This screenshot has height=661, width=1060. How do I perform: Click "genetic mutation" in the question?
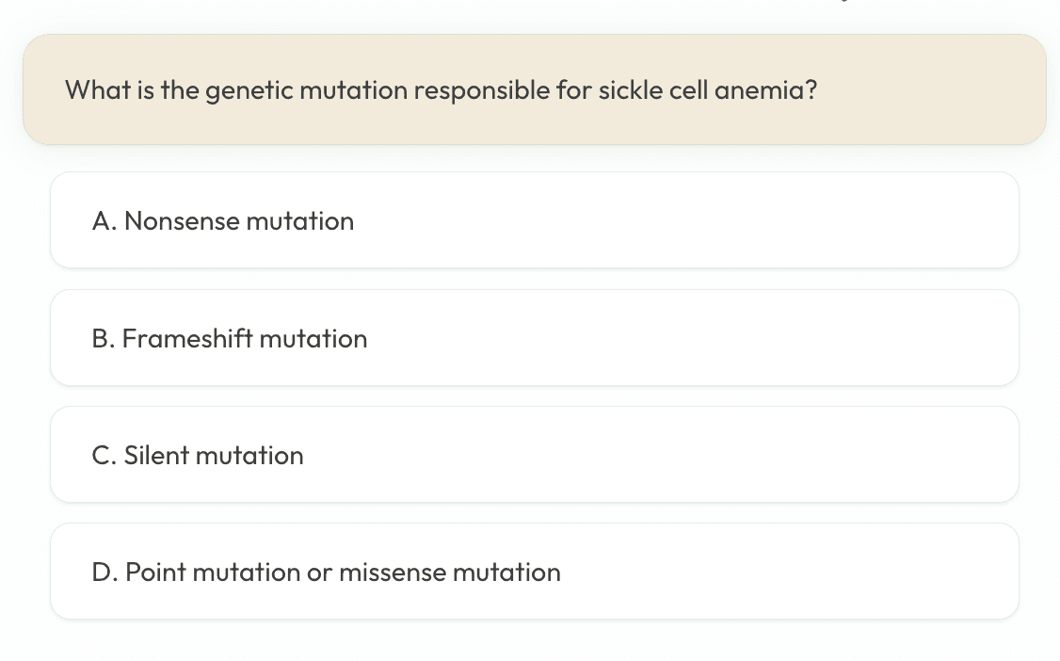pyautogui.click(x=306, y=91)
